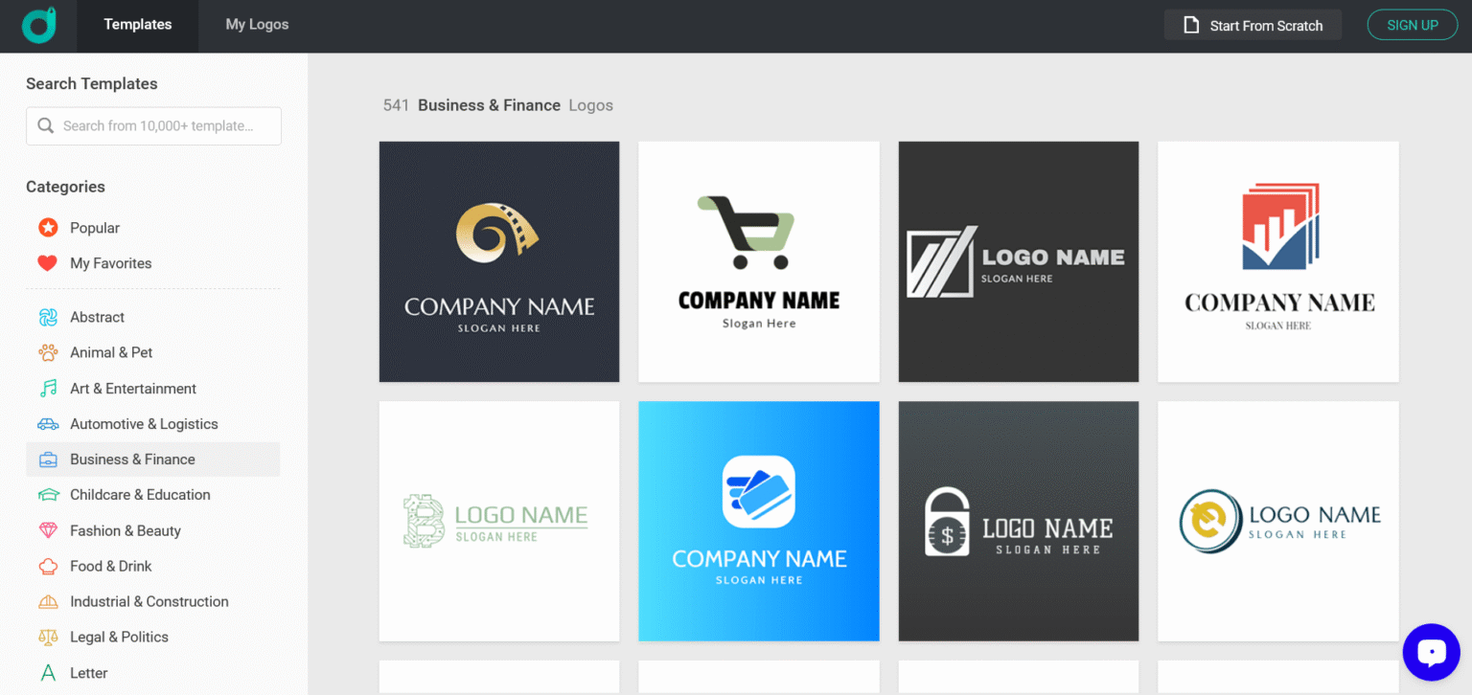The width and height of the screenshot is (1472, 695).
Task: Select Fashion & Beauty diamond icon
Action: click(x=48, y=530)
